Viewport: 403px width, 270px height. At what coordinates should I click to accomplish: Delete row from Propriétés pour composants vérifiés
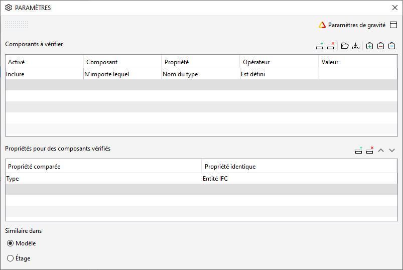369,150
